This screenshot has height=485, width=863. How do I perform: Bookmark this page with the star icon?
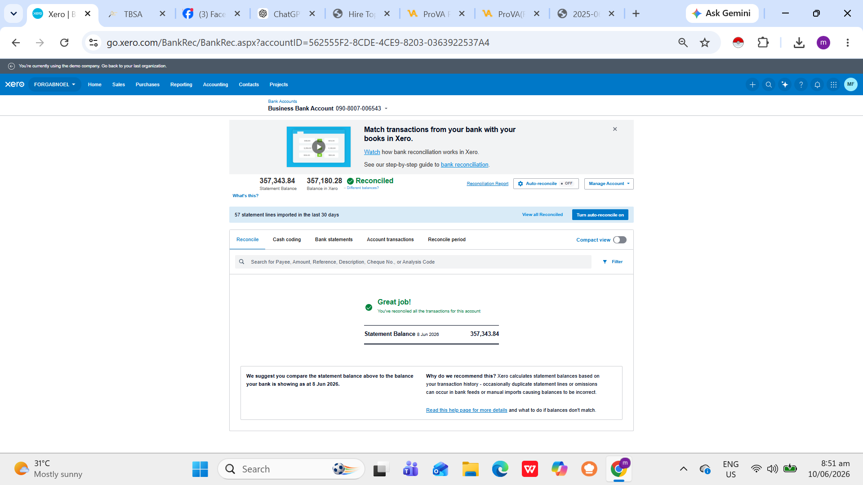(x=705, y=43)
